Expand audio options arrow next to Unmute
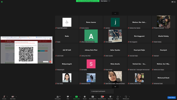 click(7, 97)
